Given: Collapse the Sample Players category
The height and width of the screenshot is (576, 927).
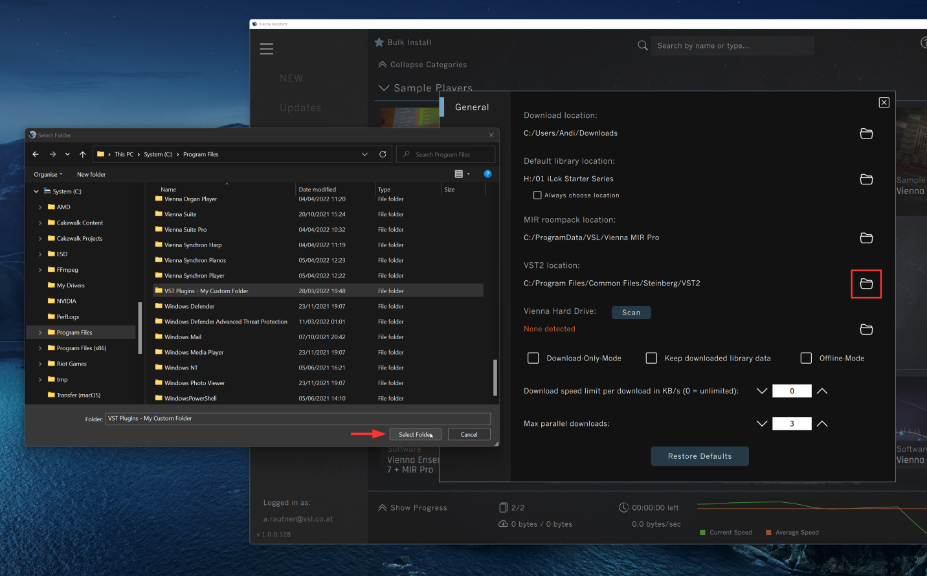Looking at the screenshot, I should coord(384,88).
